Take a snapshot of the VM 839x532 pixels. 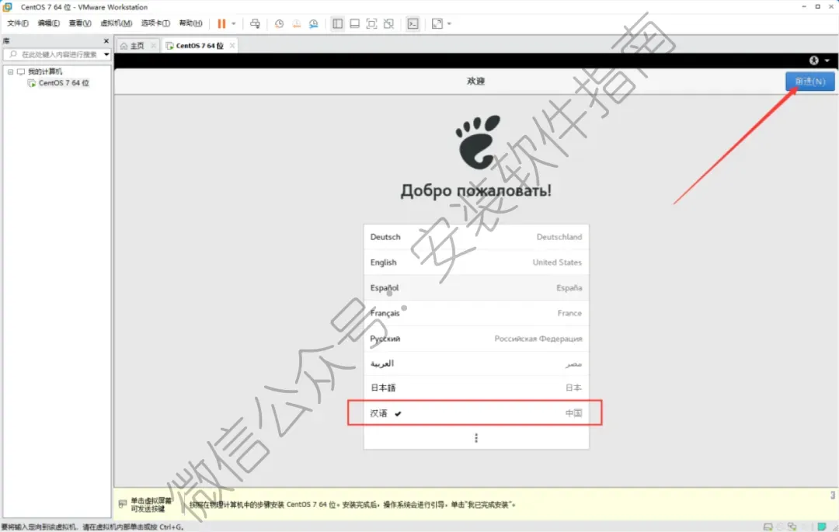[x=279, y=23]
